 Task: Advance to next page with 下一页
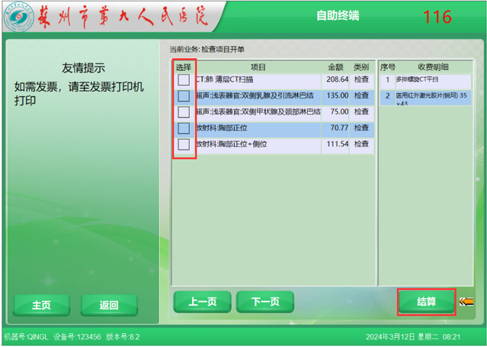[x=264, y=302]
